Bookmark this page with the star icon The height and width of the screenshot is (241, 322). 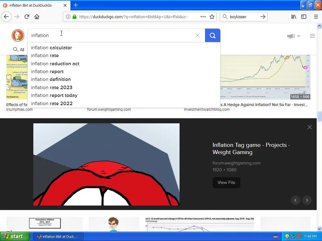click(x=212, y=17)
